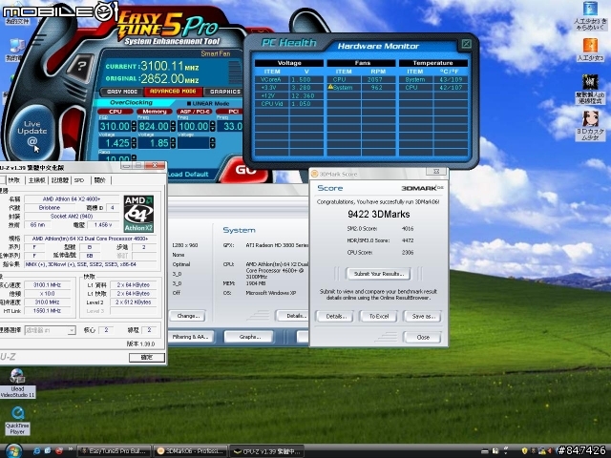Switch to EasyTune5 Pro taskbar button
611x458 pixels.
pyautogui.click(x=115, y=451)
